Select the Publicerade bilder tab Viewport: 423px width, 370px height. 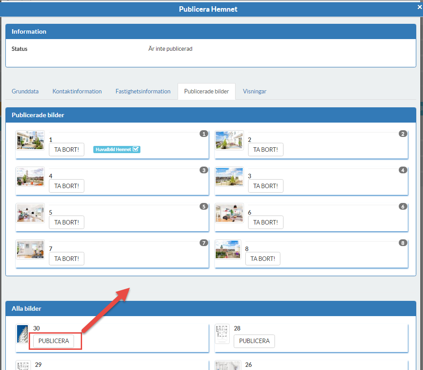click(206, 91)
